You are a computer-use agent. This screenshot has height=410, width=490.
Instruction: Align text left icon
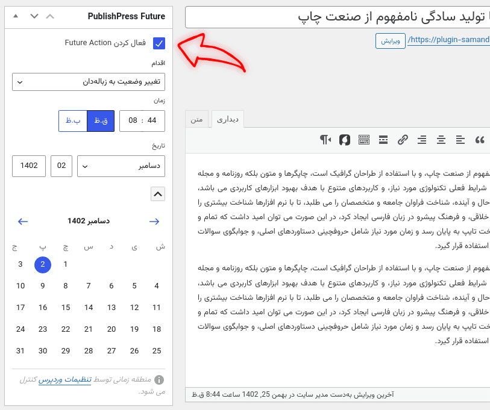(460, 140)
